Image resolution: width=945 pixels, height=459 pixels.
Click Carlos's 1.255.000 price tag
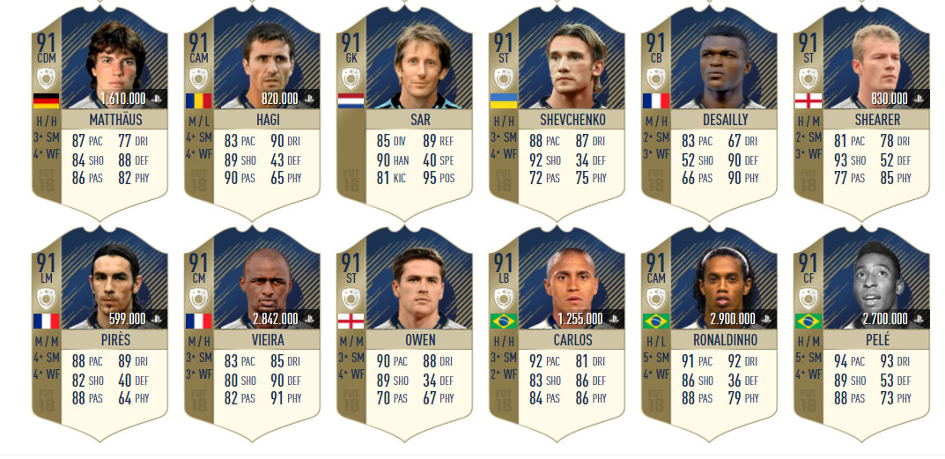coord(580,319)
